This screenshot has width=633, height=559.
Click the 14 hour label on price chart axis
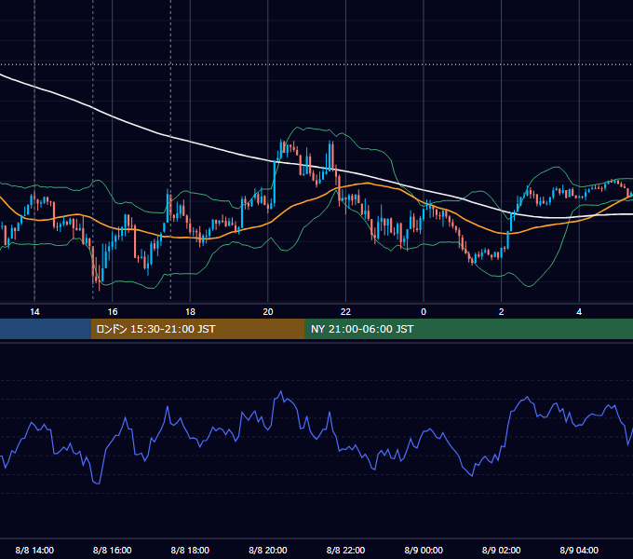pyautogui.click(x=34, y=312)
